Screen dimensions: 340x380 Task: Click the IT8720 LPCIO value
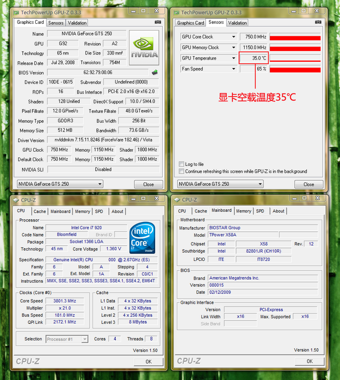263,259
